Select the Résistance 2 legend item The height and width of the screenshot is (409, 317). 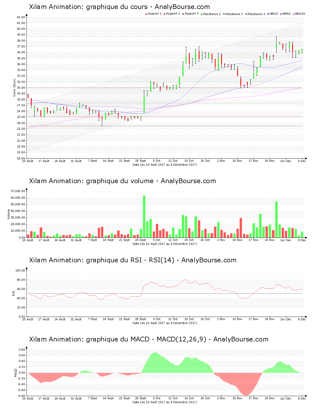233,14
